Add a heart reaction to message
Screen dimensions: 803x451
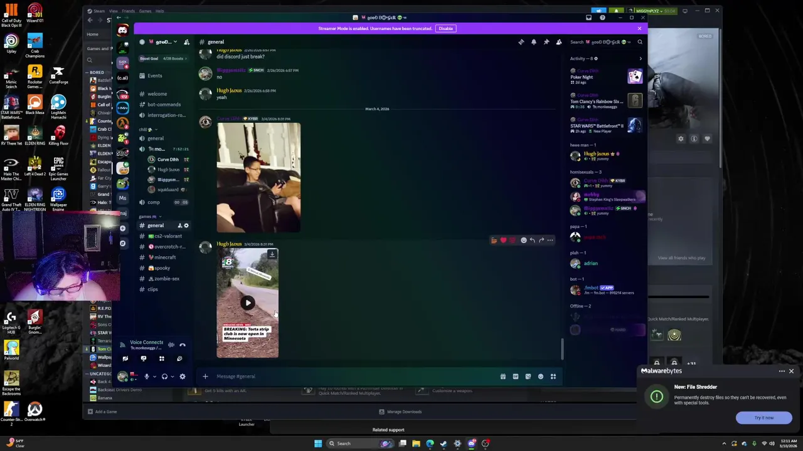pyautogui.click(x=503, y=240)
